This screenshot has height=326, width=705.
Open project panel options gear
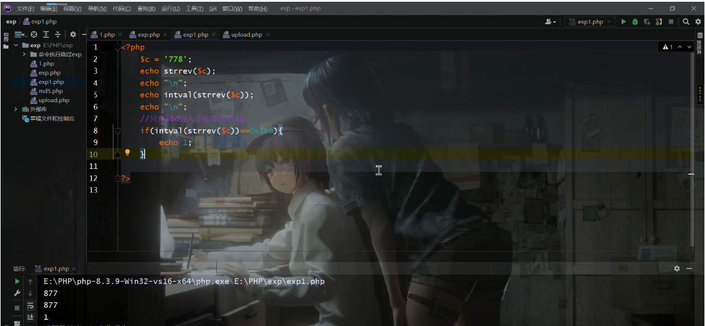point(73,35)
